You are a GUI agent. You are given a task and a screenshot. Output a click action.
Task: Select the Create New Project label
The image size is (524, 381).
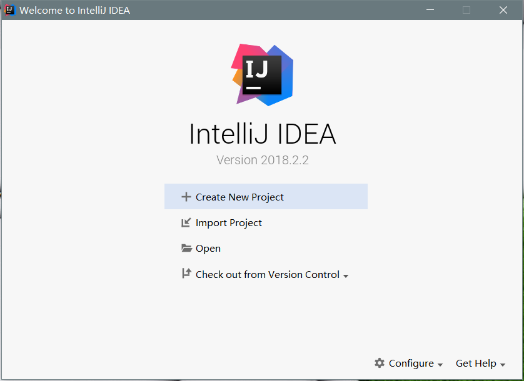[x=239, y=197]
